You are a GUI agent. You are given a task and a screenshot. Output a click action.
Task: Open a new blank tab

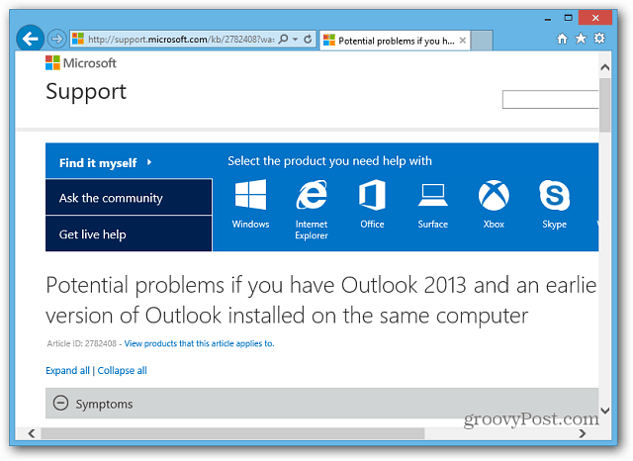click(482, 41)
